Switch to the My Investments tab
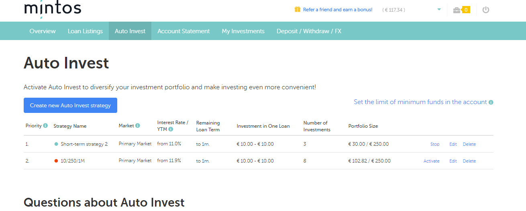526x211 pixels. click(243, 31)
